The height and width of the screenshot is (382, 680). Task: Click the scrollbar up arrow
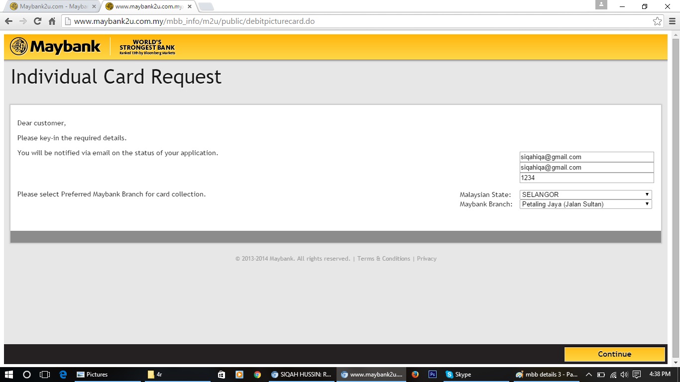[x=675, y=34]
